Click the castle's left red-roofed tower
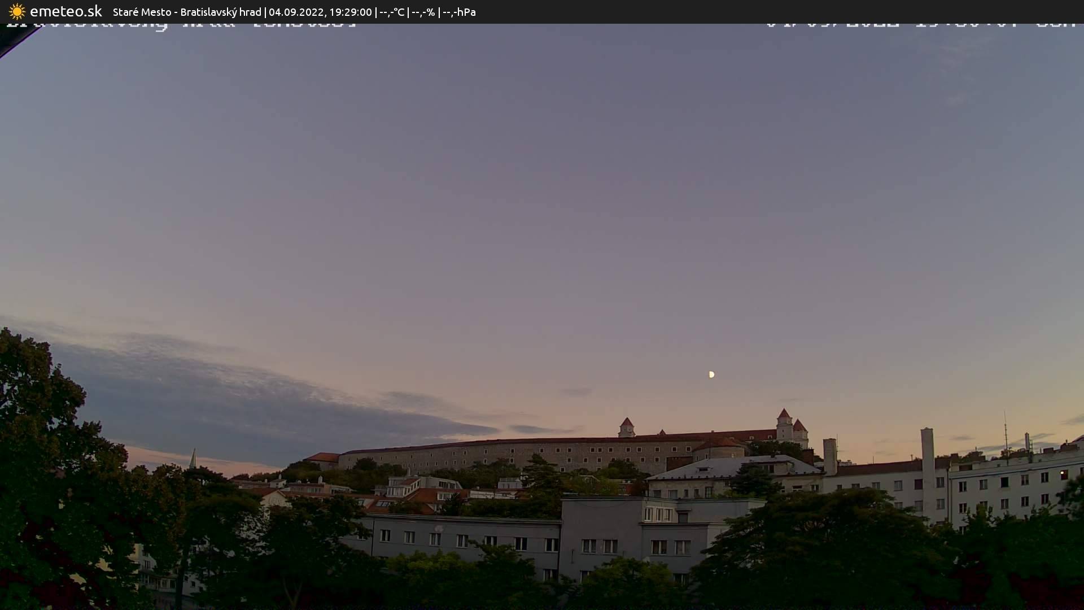The width and height of the screenshot is (1084, 610). click(x=626, y=427)
